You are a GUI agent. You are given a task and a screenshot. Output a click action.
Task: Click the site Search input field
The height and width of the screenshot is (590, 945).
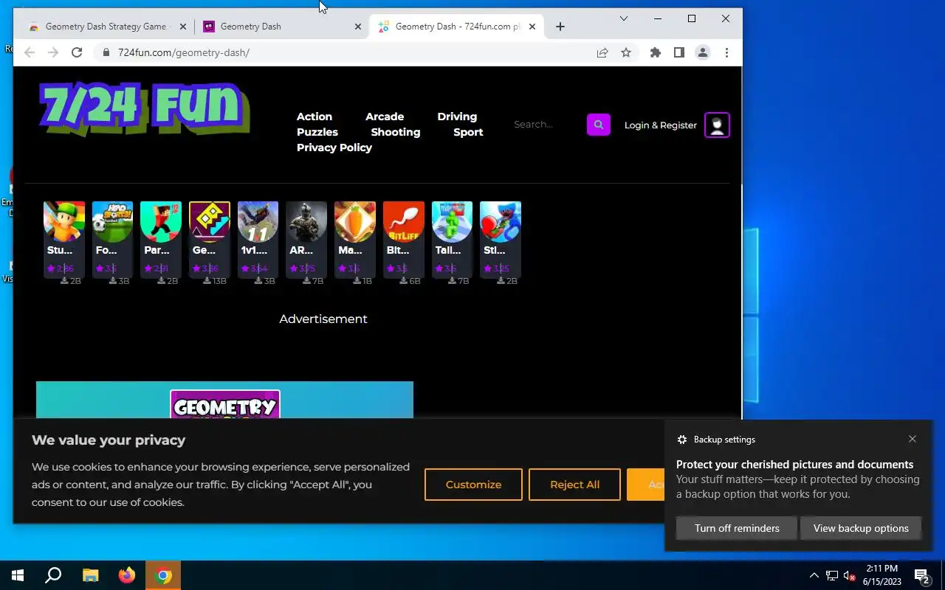pyautogui.click(x=545, y=125)
